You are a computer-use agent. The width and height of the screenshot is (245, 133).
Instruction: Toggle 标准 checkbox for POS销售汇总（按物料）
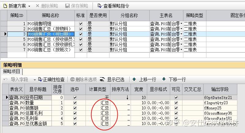[81, 29]
